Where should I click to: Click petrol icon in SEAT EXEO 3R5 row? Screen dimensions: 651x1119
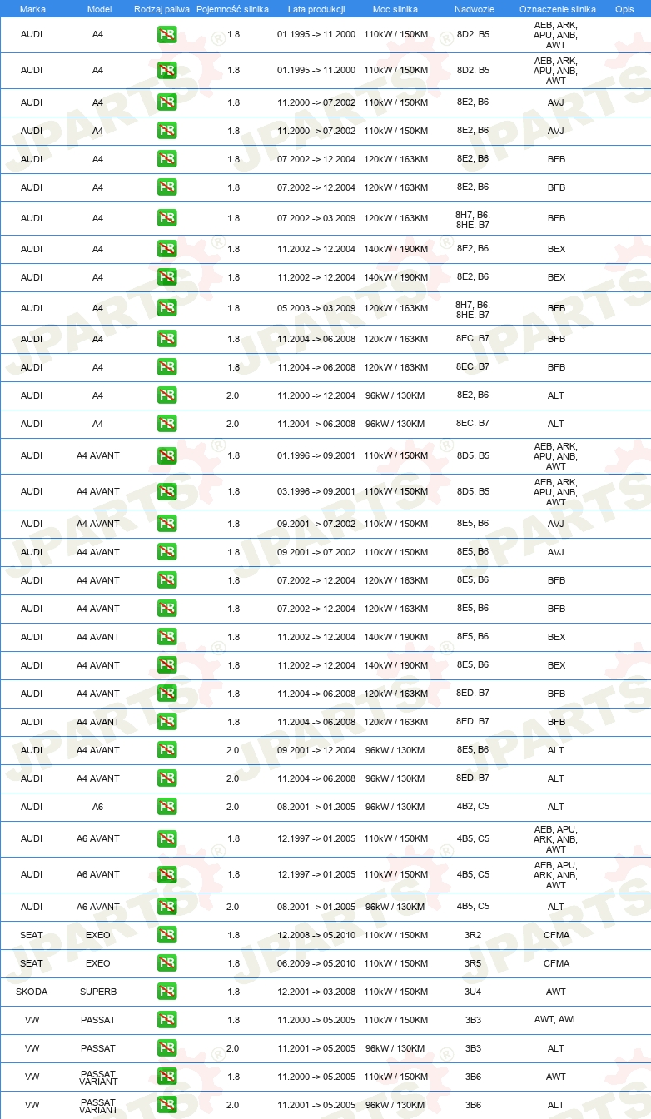click(166, 963)
